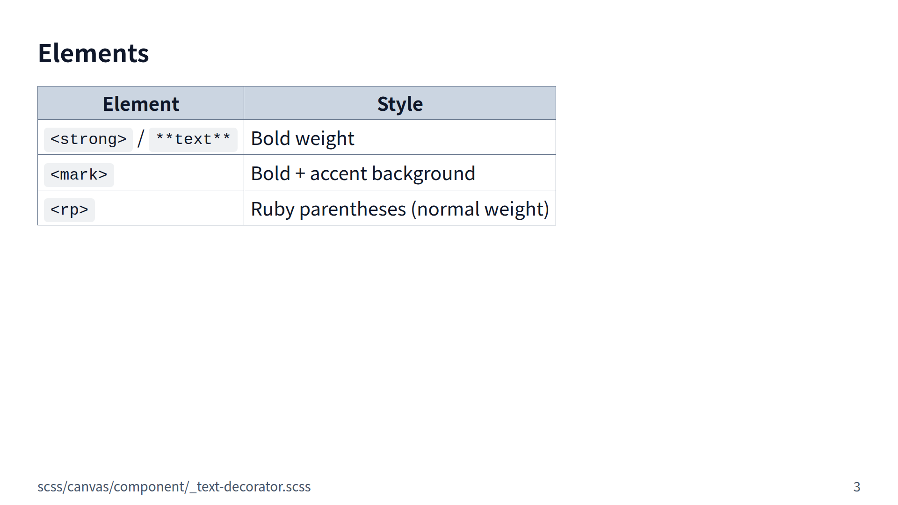The width and height of the screenshot is (898, 505).
Task: Click the <mark> code tag
Action: (79, 175)
